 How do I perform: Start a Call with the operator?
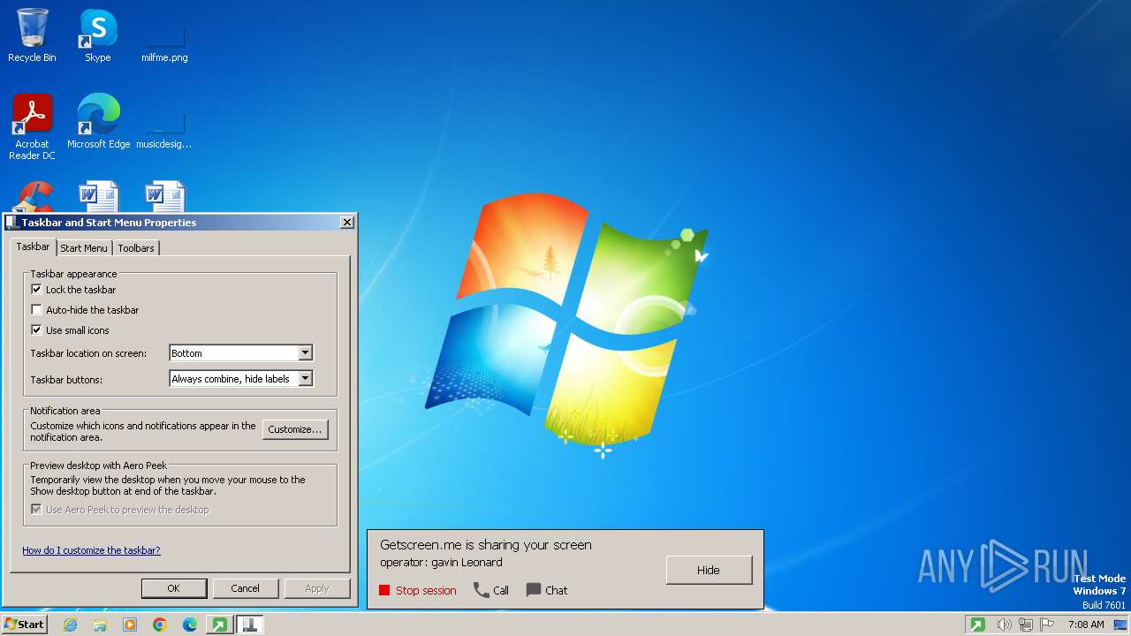491,591
